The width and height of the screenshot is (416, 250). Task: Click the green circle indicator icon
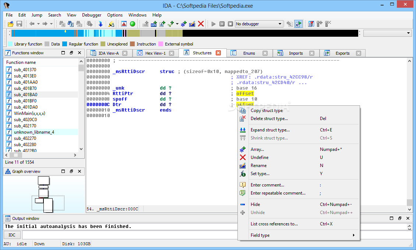(133, 24)
